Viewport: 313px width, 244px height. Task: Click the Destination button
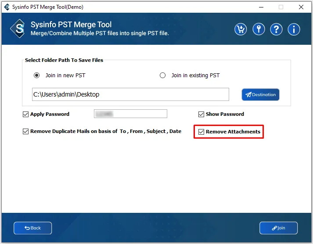pyautogui.click(x=260, y=94)
